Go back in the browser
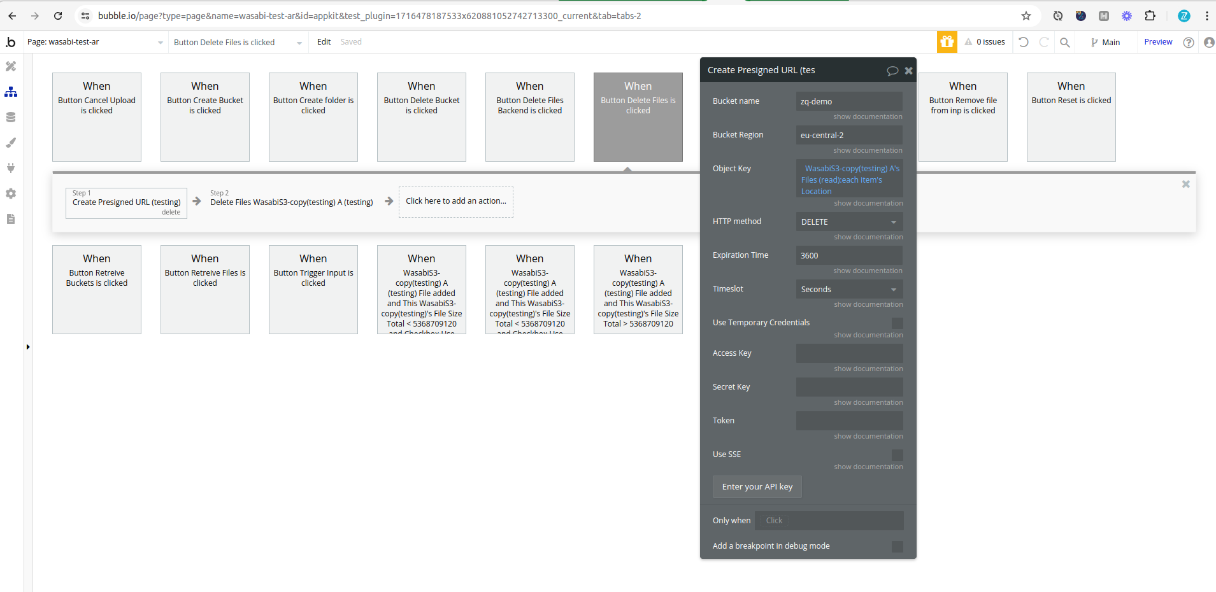This screenshot has width=1216, height=592. (12, 16)
